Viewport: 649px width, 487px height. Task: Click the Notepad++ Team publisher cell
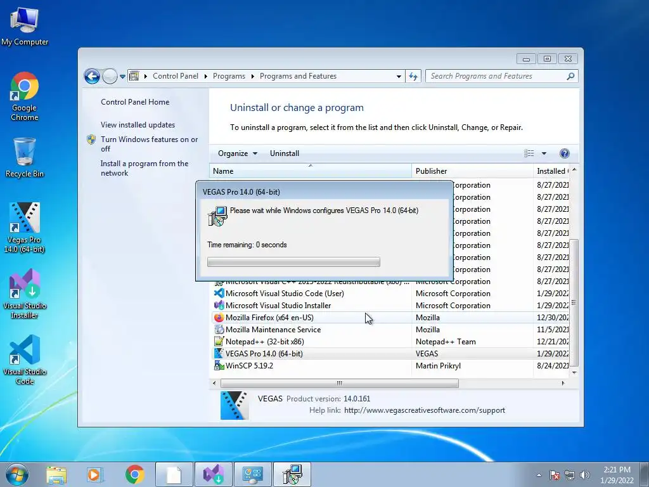446,342
